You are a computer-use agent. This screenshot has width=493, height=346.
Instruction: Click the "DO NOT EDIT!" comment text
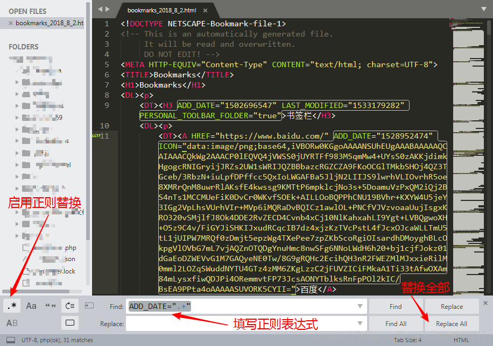(x=172, y=54)
